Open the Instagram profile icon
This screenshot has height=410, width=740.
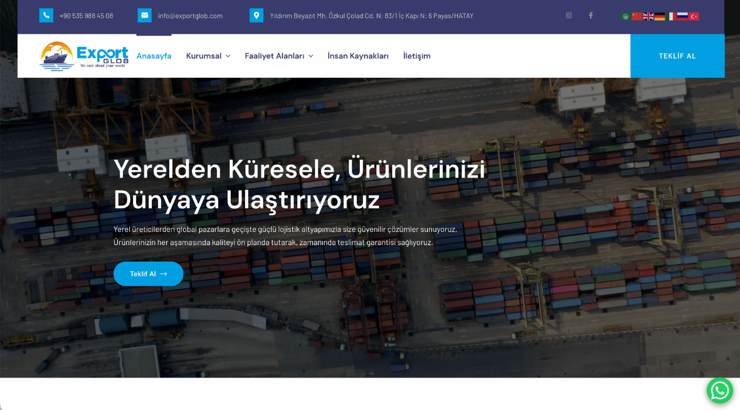click(x=569, y=16)
